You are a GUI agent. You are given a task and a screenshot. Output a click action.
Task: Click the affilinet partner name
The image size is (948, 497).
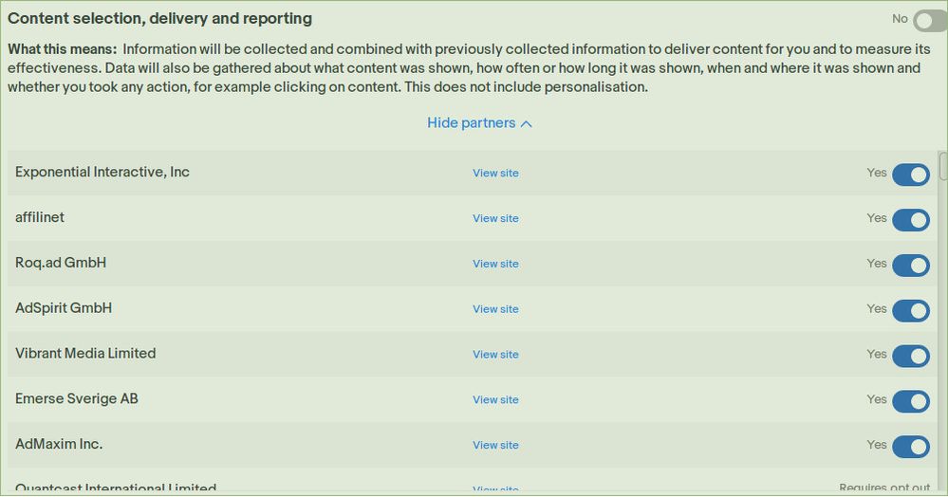(39, 217)
